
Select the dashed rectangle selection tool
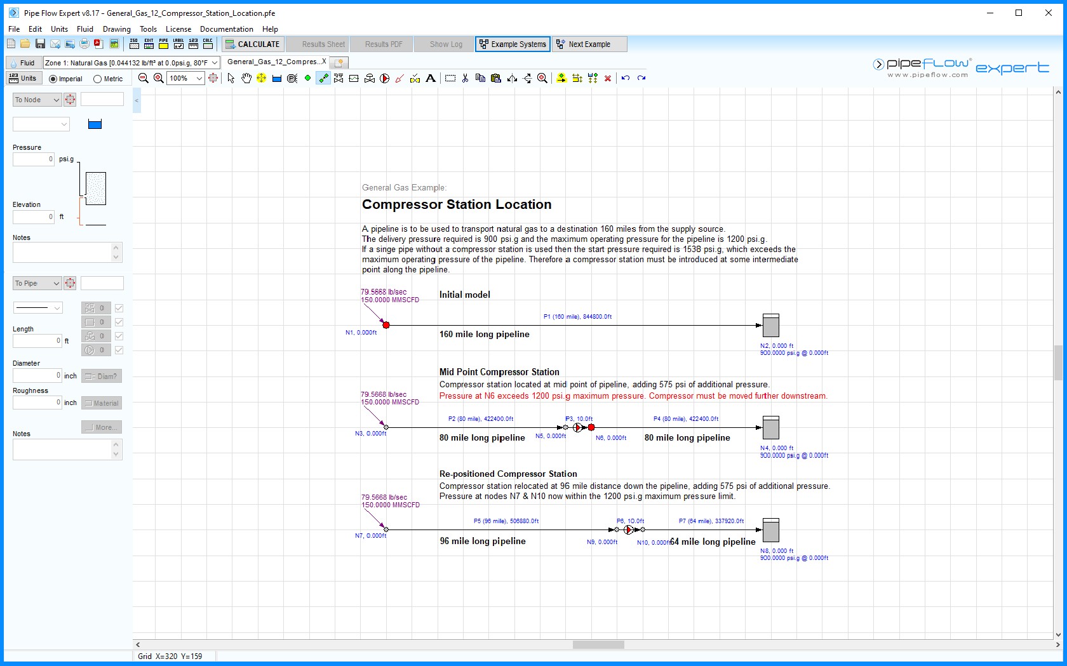point(450,78)
